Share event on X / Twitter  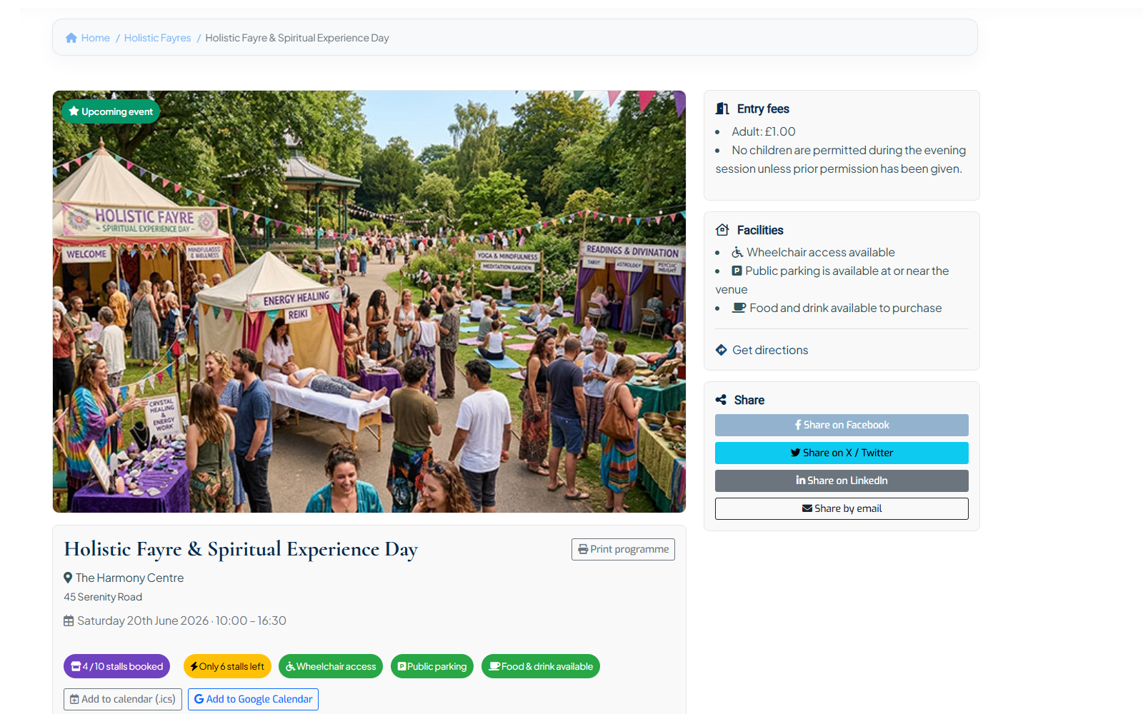(842, 453)
